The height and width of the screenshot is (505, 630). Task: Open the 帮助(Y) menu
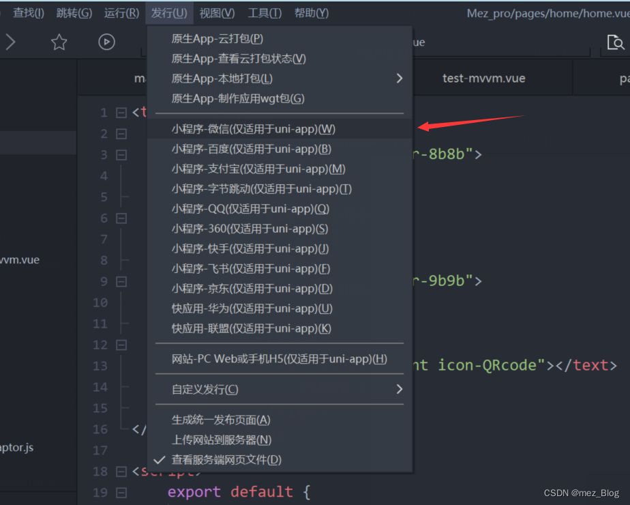[x=312, y=13]
